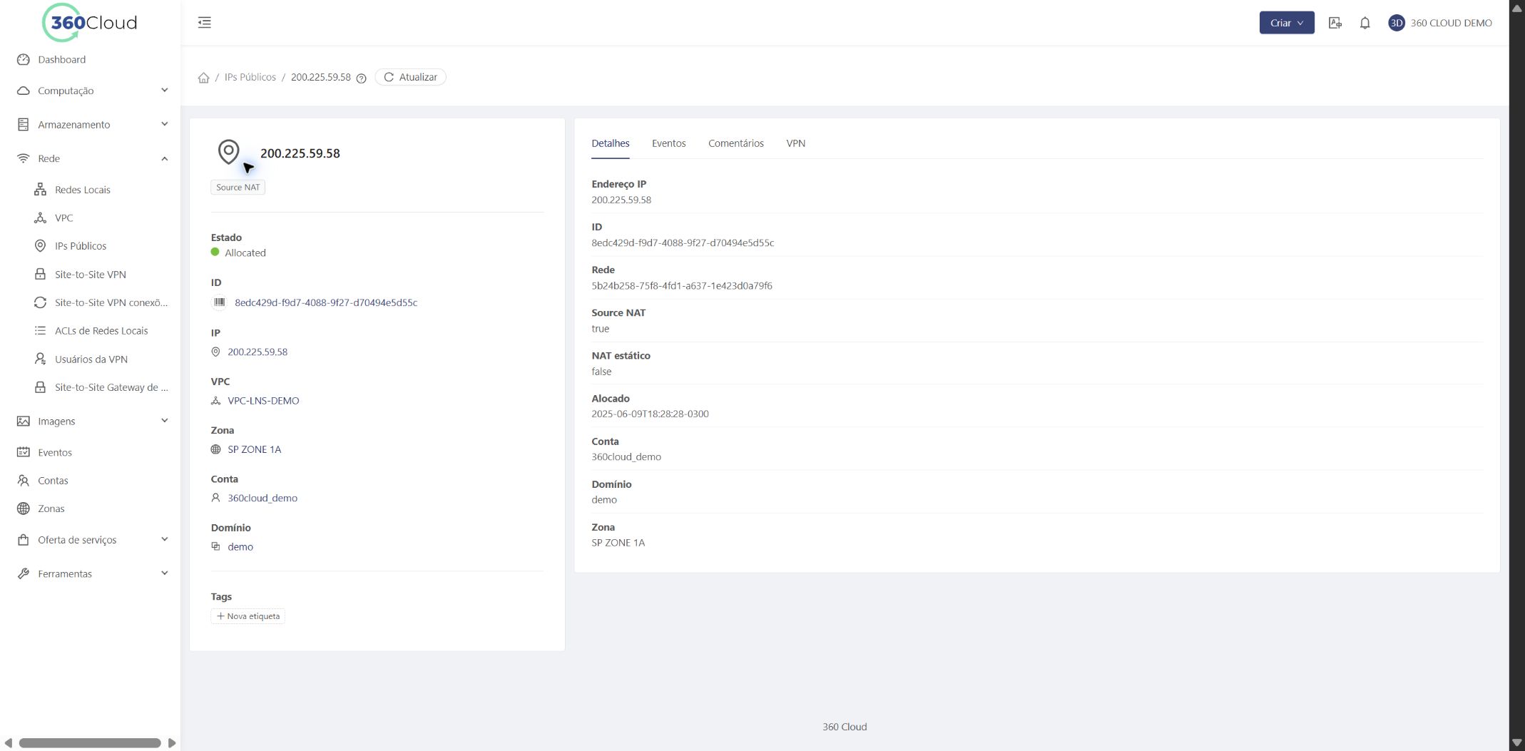The height and width of the screenshot is (751, 1525).
Task: Click the Eventos calendar icon in sidebar
Action: coord(24,452)
